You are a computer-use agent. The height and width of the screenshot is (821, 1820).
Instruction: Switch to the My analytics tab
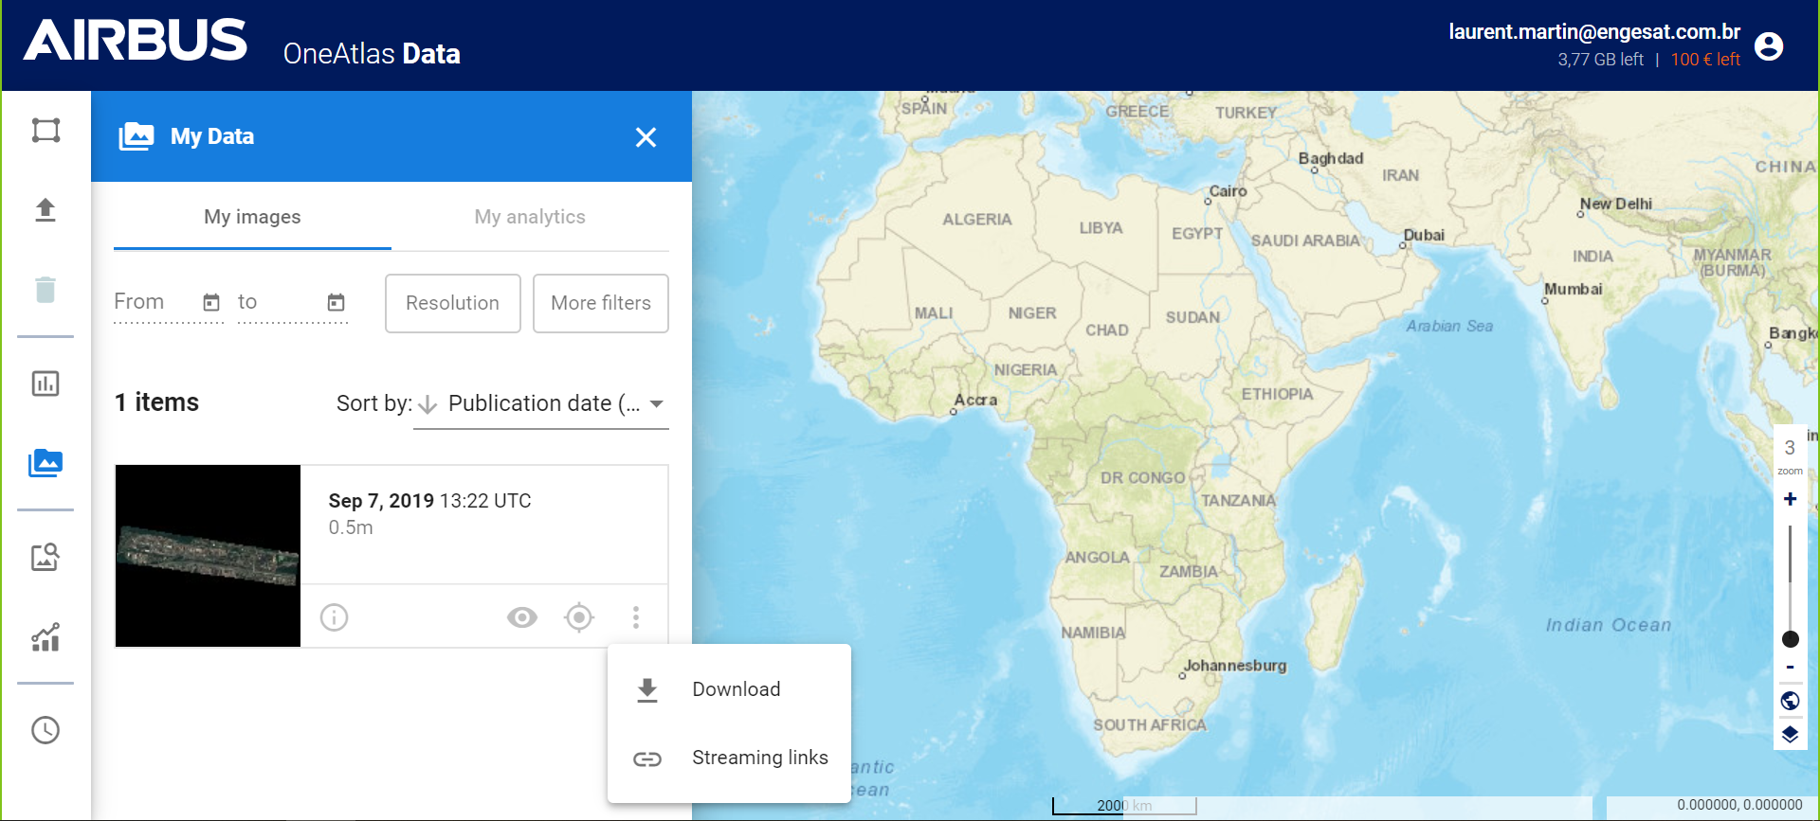pos(530,217)
